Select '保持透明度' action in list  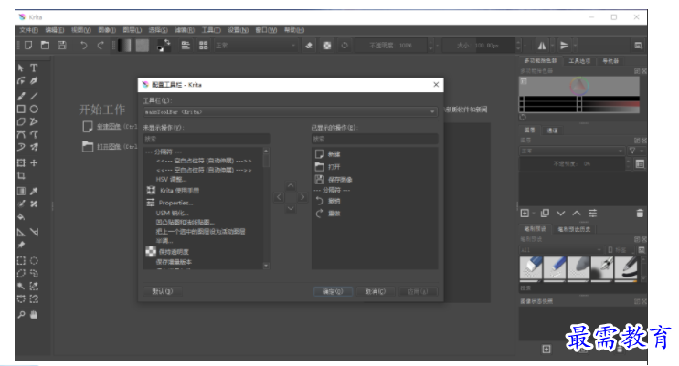174,252
